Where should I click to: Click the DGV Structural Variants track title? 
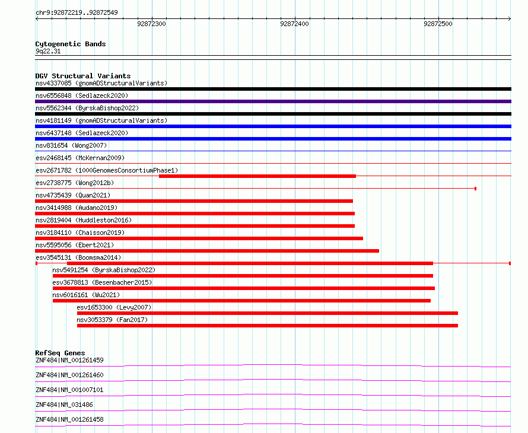click(x=83, y=76)
